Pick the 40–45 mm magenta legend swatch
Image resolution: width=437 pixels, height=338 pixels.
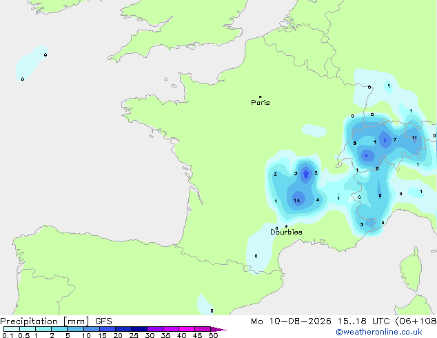[x=187, y=329]
